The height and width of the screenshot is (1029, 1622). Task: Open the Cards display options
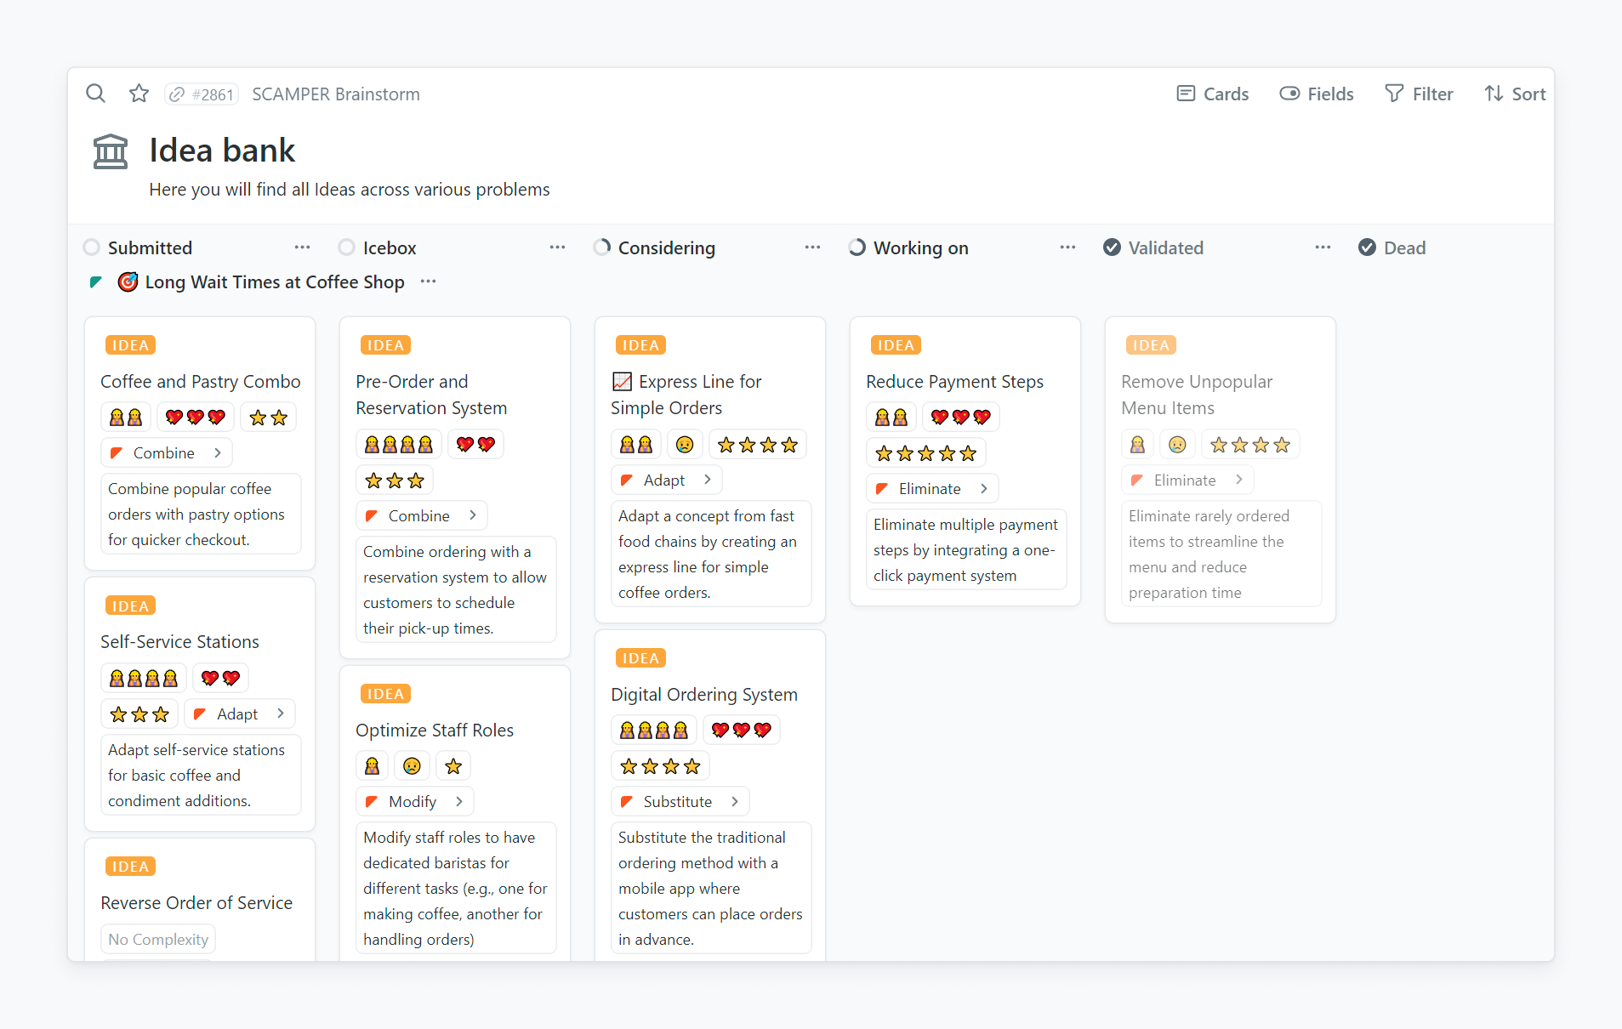[x=1212, y=94]
